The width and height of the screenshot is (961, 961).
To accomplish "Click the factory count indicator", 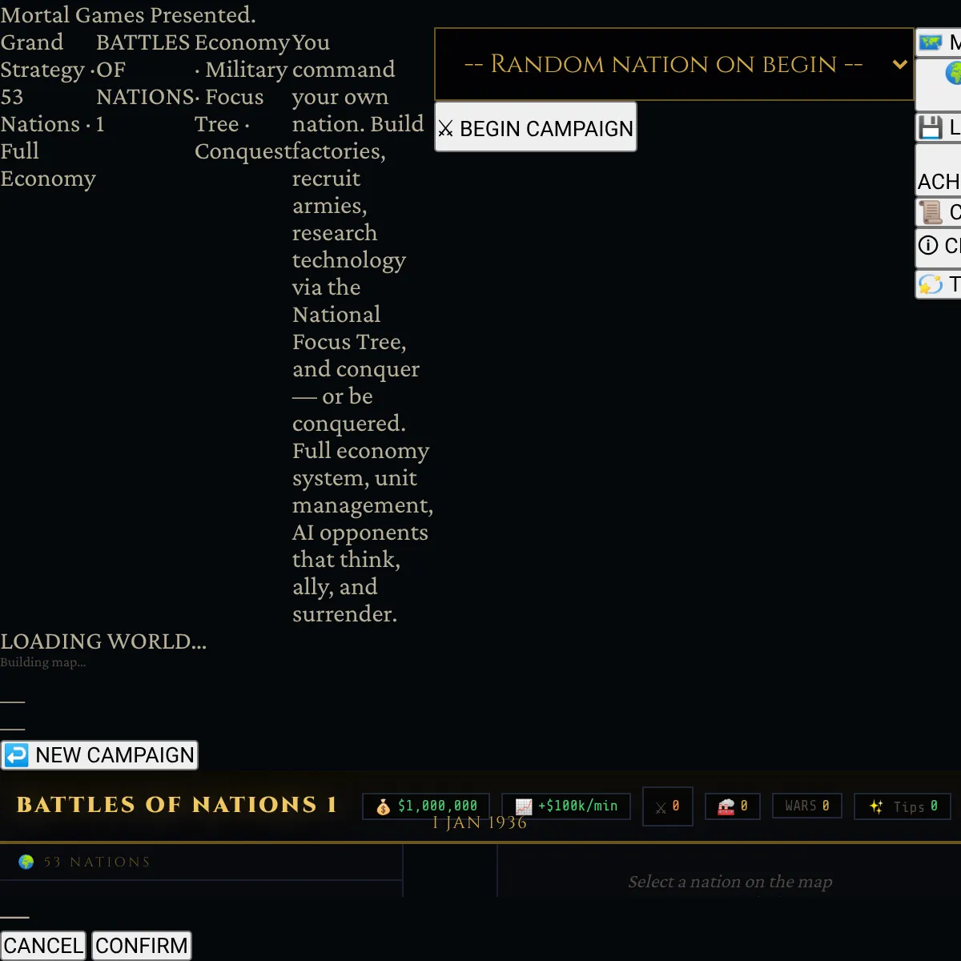I will pyautogui.click(x=733, y=806).
